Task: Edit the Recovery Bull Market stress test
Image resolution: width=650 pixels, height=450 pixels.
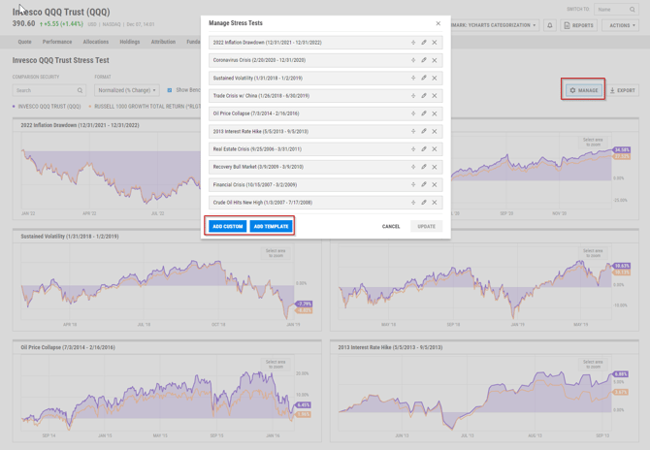Action: [x=424, y=167]
